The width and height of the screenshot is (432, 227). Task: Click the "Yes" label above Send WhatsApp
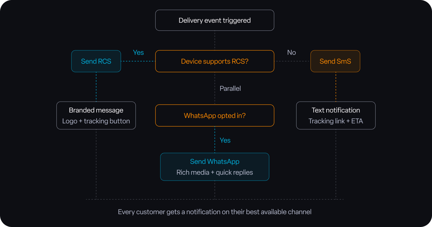(225, 140)
